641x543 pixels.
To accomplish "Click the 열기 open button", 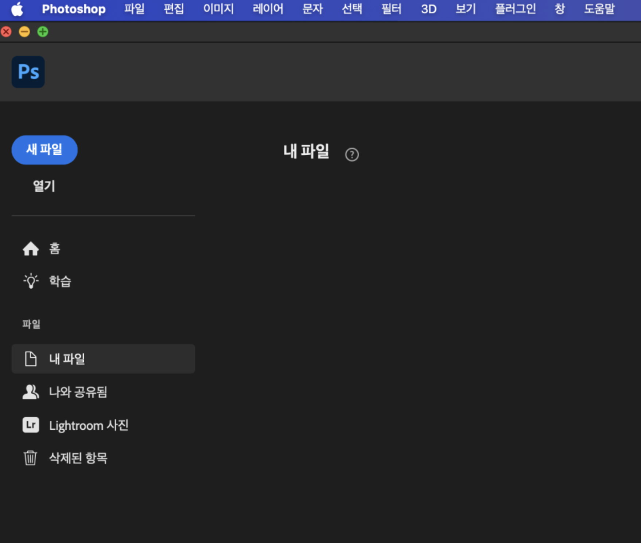I will 44,186.
